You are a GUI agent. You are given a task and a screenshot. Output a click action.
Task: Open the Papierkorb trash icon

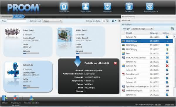(129, 6)
